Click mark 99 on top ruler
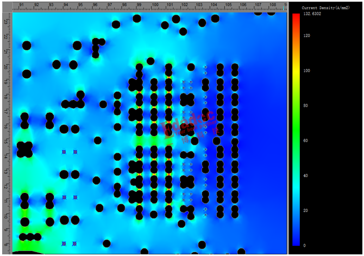The width and height of the screenshot is (364, 256). pyautogui.click(x=140, y=5)
